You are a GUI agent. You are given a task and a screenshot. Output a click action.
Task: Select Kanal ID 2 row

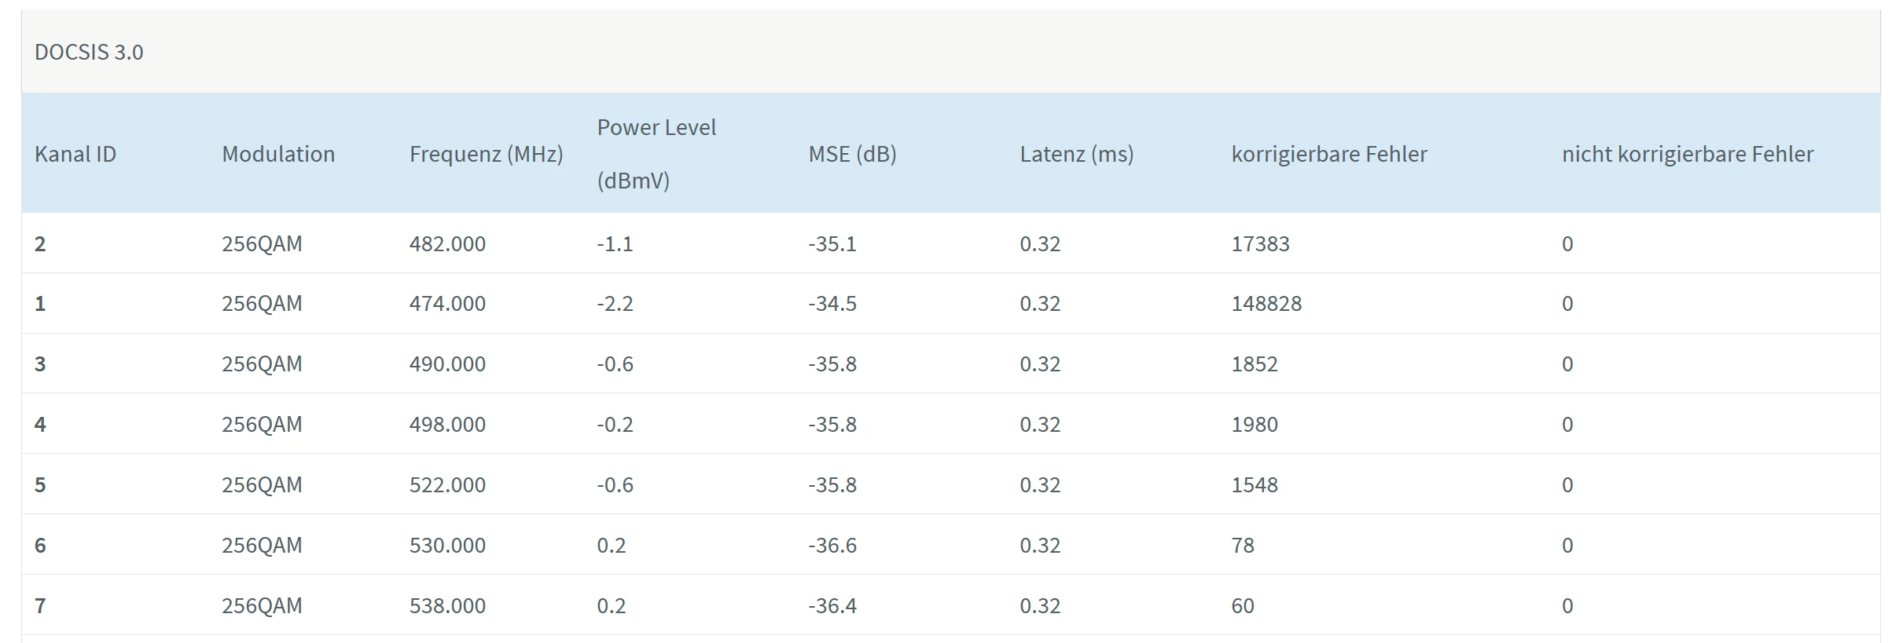(40, 244)
